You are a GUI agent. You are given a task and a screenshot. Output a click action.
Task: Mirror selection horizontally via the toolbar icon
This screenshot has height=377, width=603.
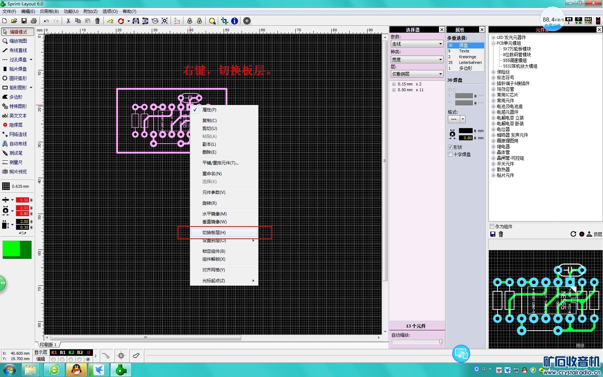[x=136, y=21]
